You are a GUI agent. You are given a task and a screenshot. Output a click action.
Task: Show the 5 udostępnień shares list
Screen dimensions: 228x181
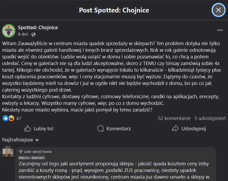[210, 118]
